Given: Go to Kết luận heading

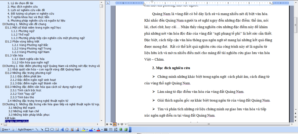Looking at the screenshot, I should click(10, 118).
